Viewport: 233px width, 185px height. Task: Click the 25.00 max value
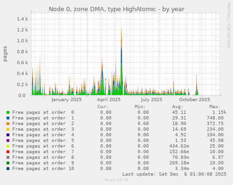point(217,146)
